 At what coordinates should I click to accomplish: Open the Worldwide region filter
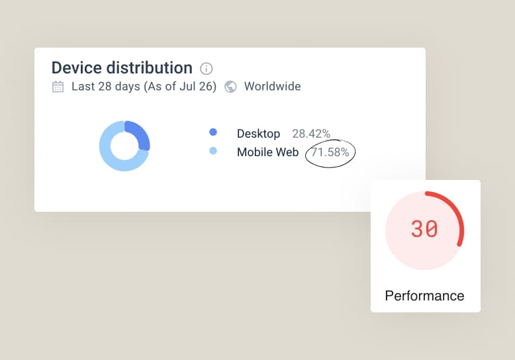click(x=272, y=87)
